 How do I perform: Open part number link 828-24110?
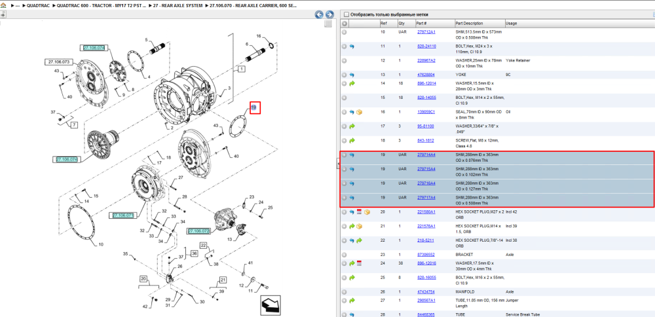(x=426, y=46)
